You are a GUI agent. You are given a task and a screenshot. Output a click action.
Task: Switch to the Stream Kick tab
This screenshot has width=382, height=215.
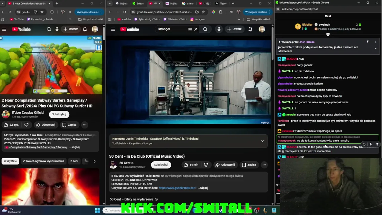(138, 4)
